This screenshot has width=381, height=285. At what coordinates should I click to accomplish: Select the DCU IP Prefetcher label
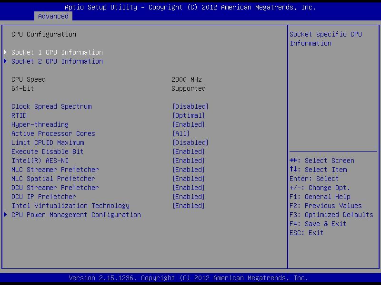tap(44, 197)
